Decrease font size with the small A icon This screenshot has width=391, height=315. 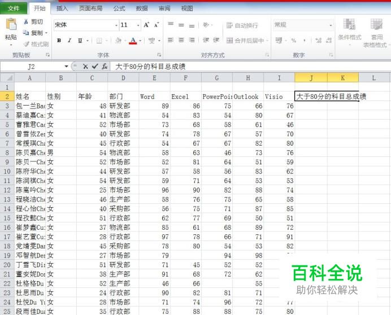(157, 25)
